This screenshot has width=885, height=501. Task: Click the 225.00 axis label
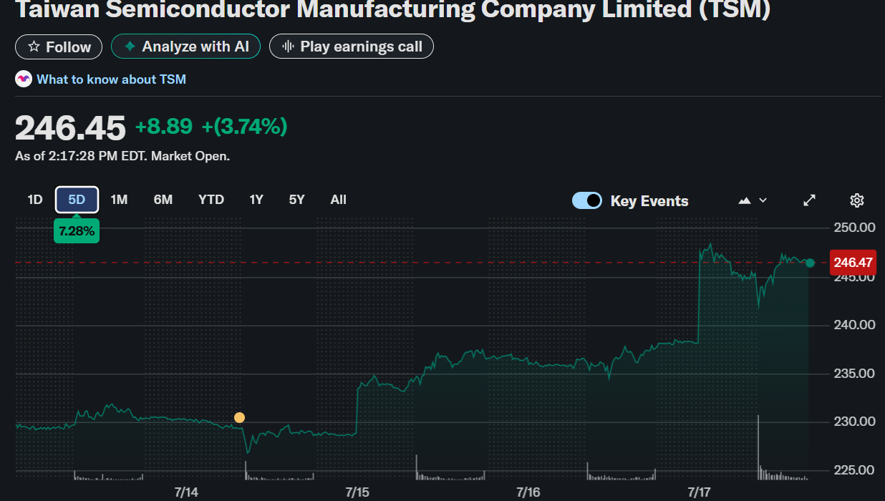click(x=854, y=470)
